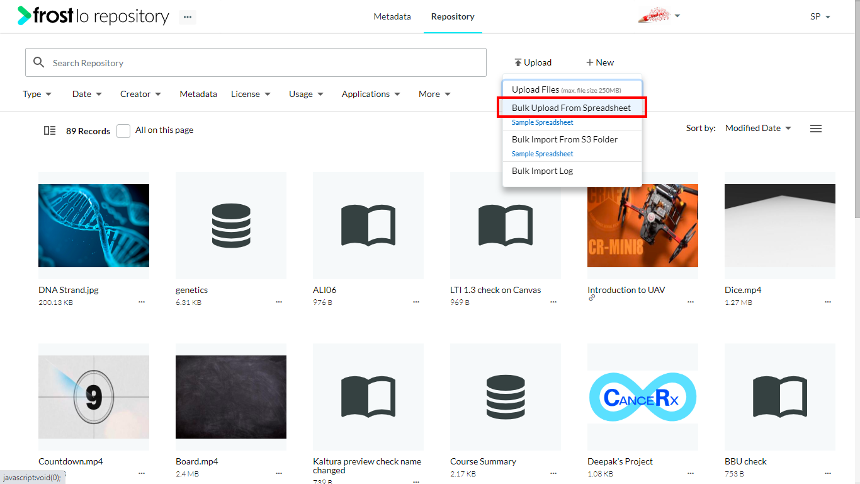Open the ellipsis options for BBU check
Screen dimensions: 860x484
click(x=828, y=473)
